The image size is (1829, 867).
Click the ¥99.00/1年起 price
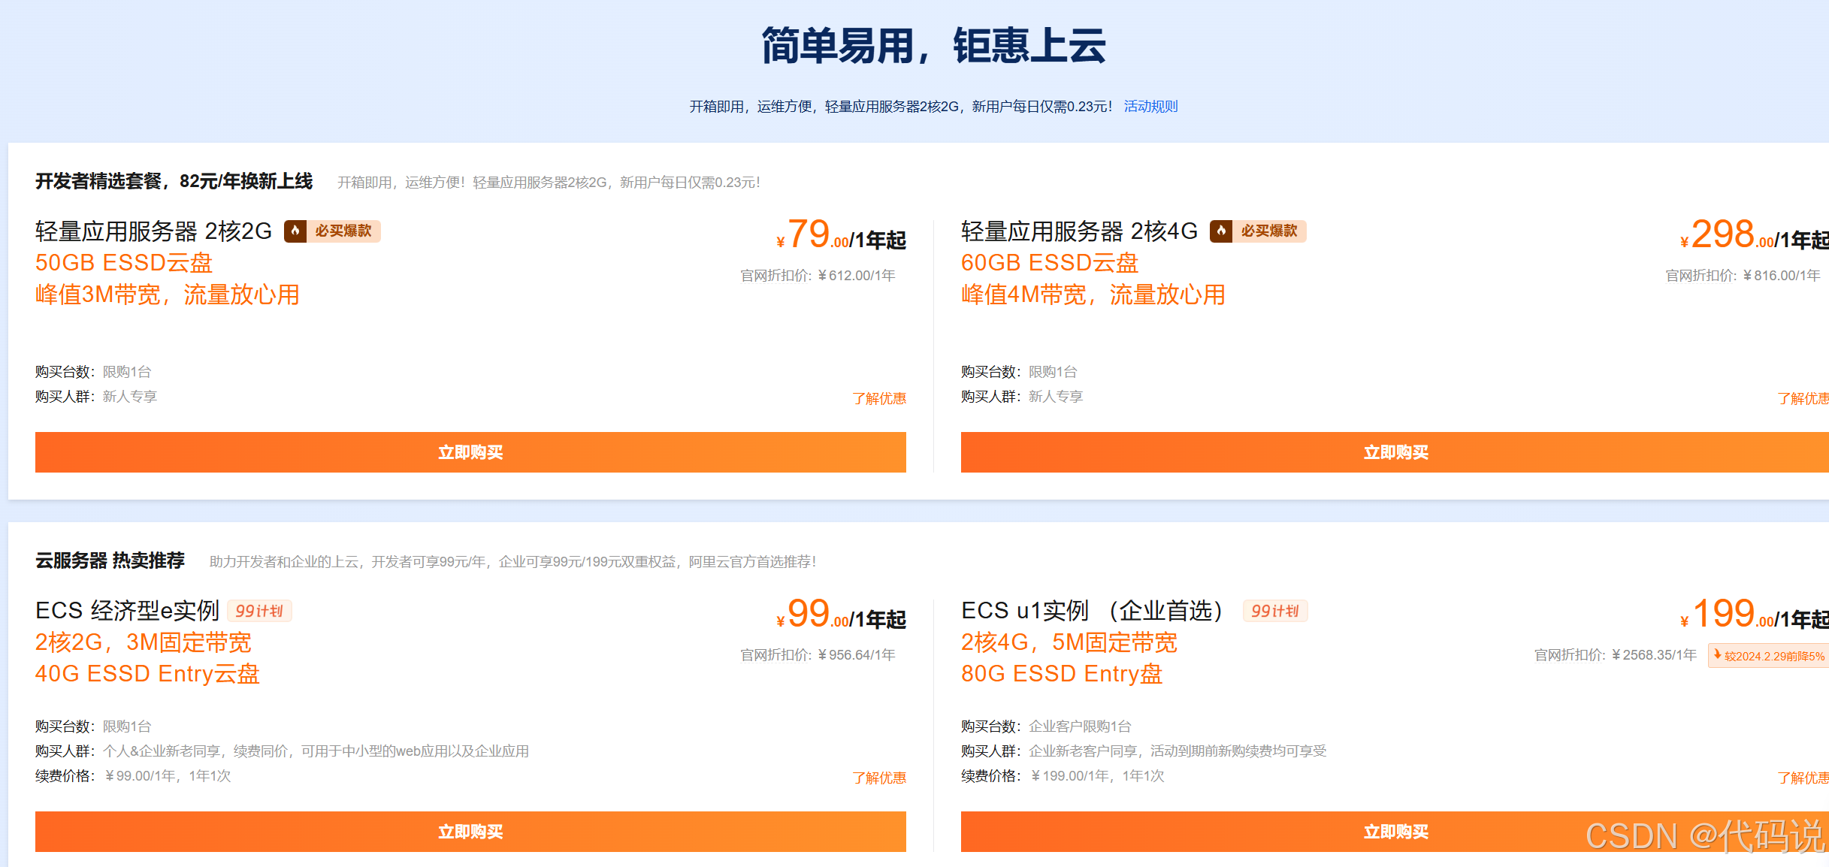click(x=841, y=614)
